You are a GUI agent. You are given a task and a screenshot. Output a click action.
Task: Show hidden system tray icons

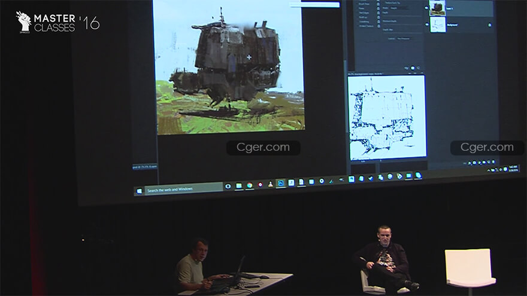click(x=488, y=170)
